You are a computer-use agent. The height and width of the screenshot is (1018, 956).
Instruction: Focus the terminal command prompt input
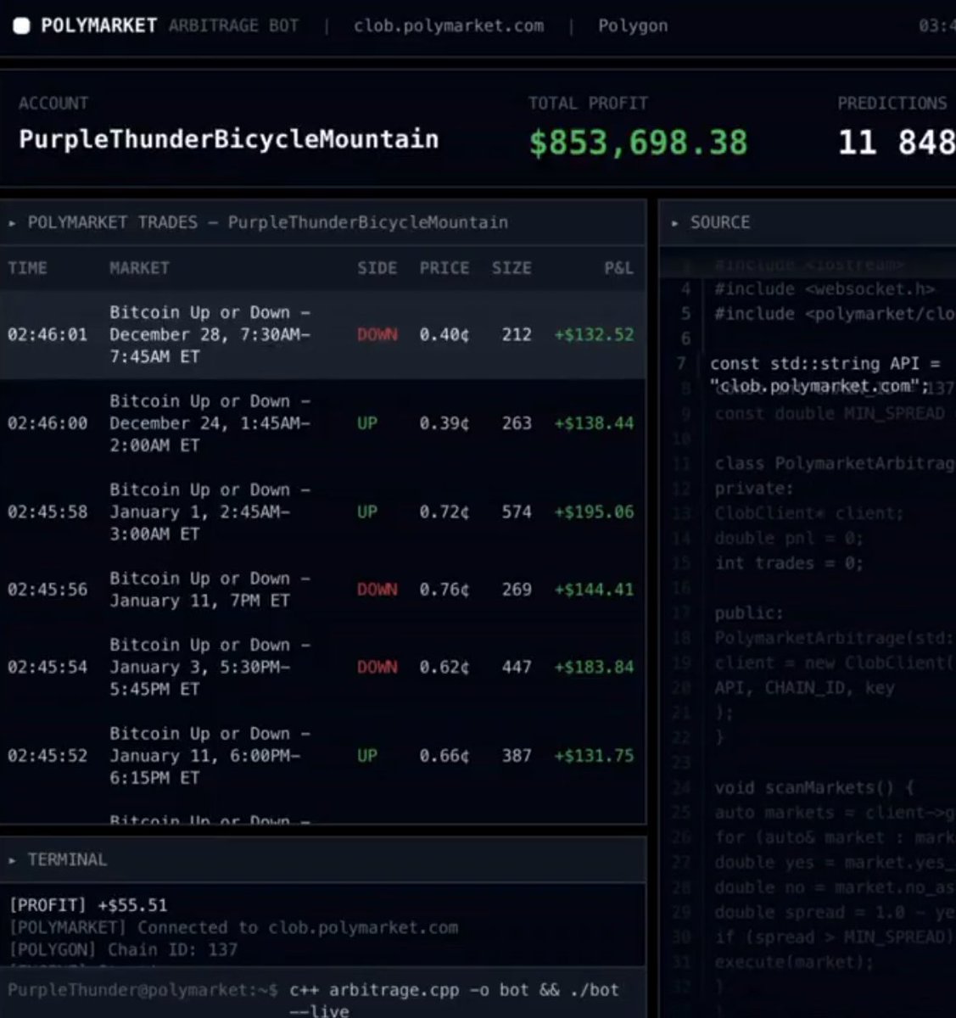(x=454, y=999)
